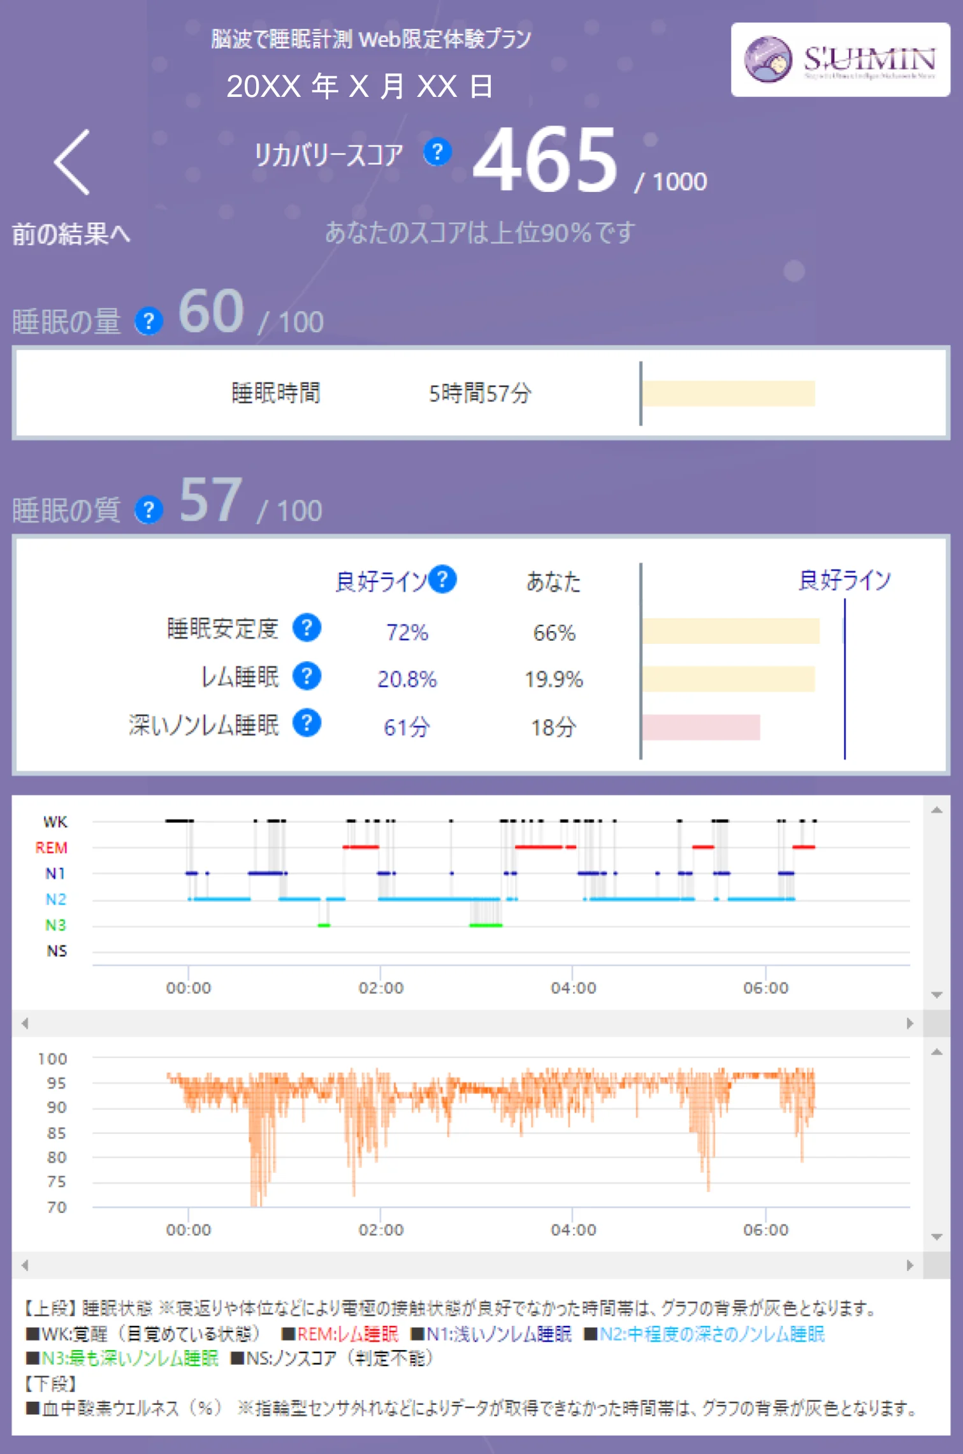Open help icon for レム睡眠
The height and width of the screenshot is (1454, 963).
pyautogui.click(x=307, y=676)
